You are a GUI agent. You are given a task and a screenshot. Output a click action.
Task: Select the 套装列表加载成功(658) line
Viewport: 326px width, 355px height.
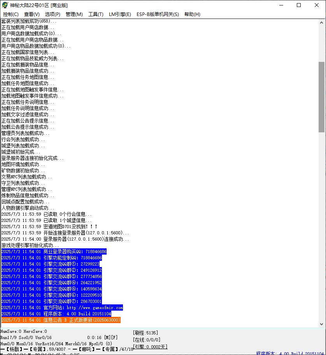coord(29,21)
